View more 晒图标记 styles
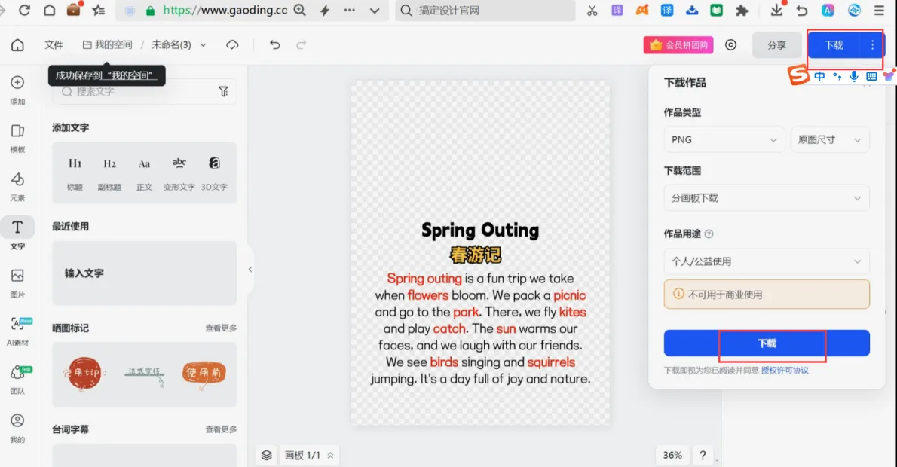 click(221, 328)
